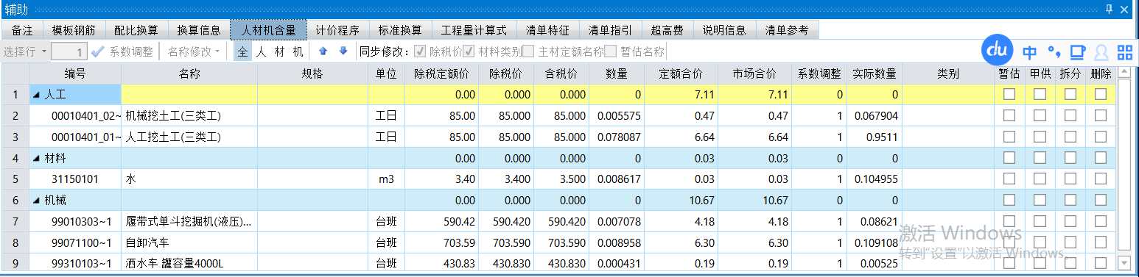Select cell 人工挖土工(三类工)

(x=189, y=137)
